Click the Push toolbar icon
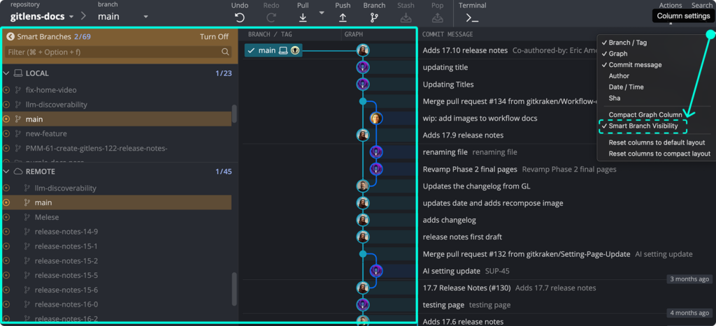 (x=343, y=17)
